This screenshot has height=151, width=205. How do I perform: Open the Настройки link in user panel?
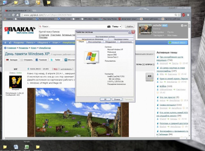point(159,32)
